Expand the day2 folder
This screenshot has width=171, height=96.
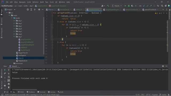click(x=14, y=23)
